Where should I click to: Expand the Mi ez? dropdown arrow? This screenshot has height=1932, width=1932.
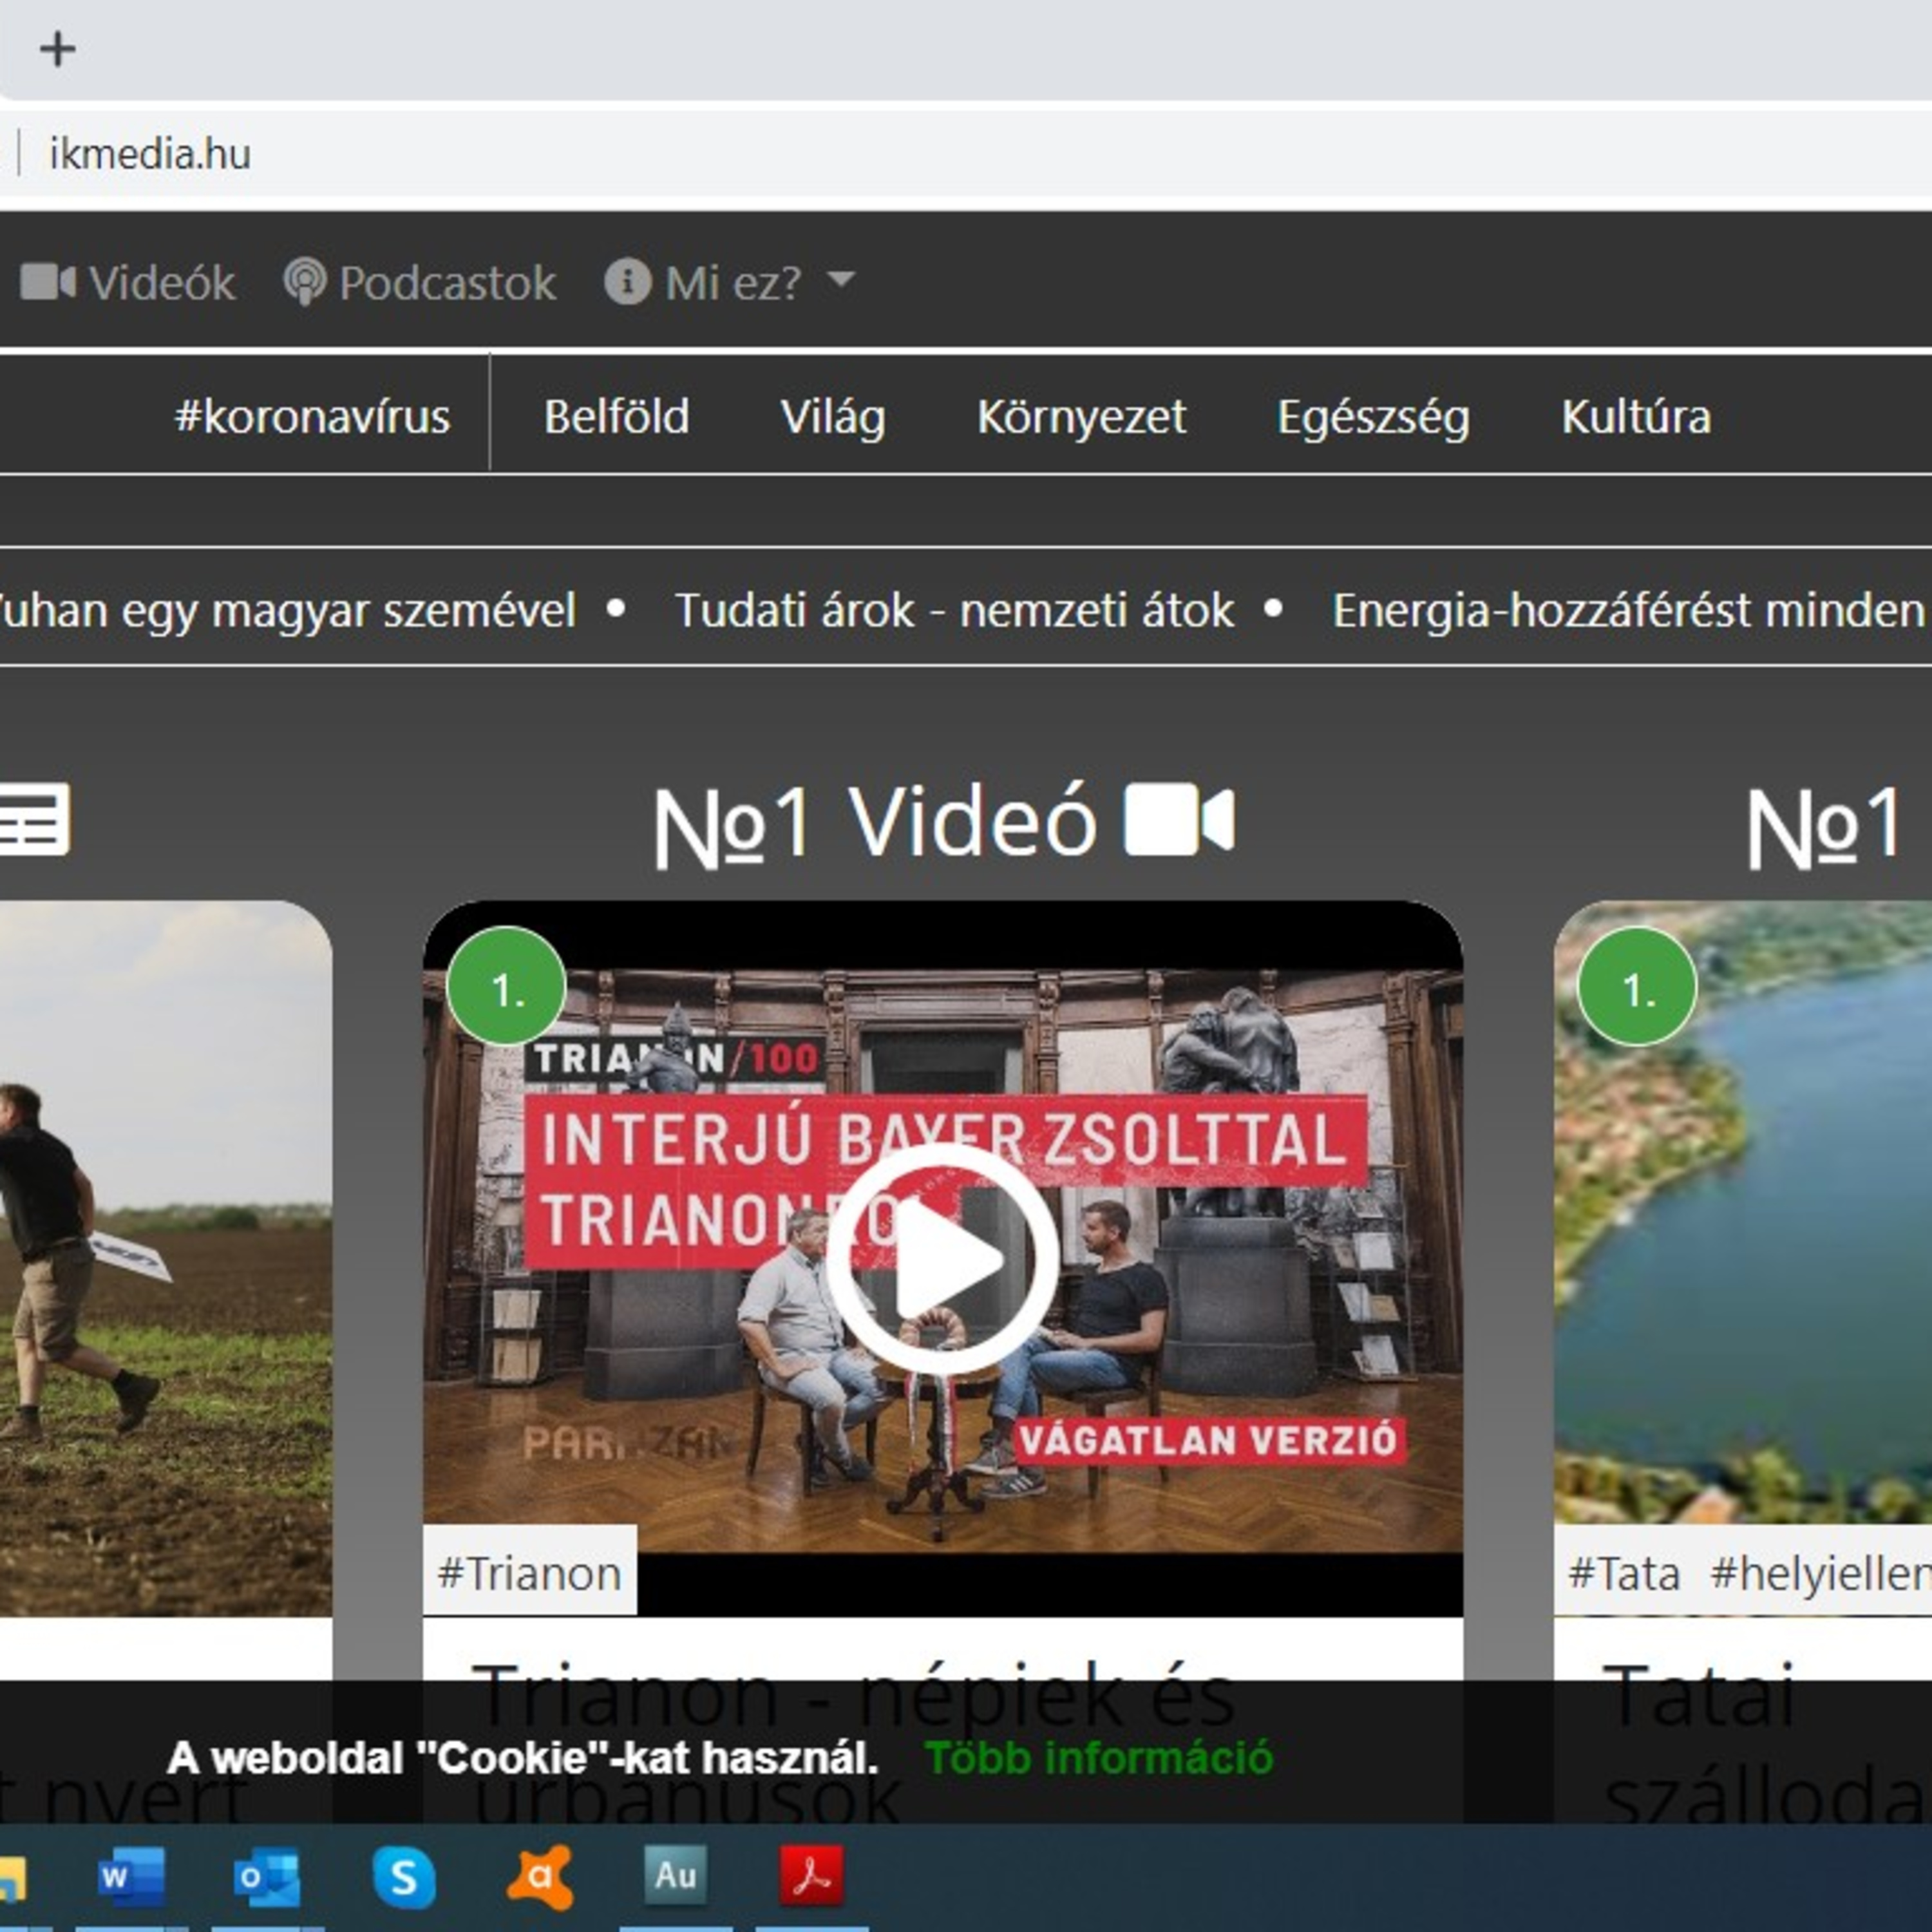click(x=842, y=279)
